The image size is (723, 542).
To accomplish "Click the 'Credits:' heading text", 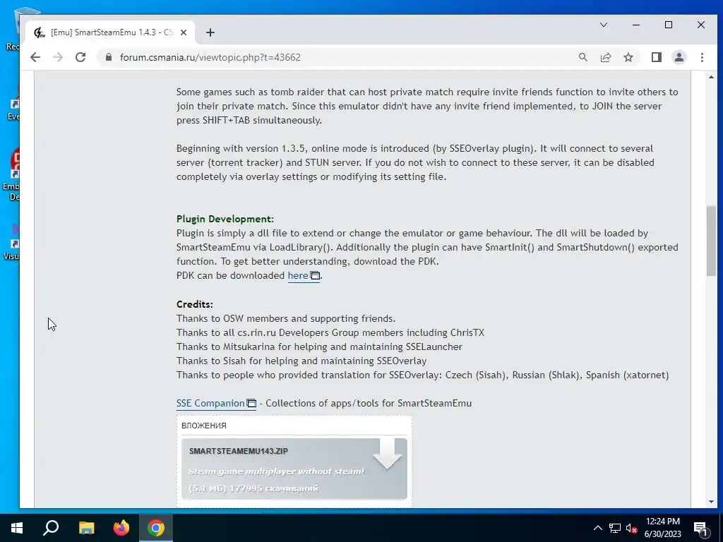I will (195, 304).
